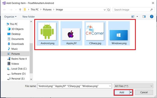
Task: Click the 'Apple.jfif' file name label
Action: (71, 43)
